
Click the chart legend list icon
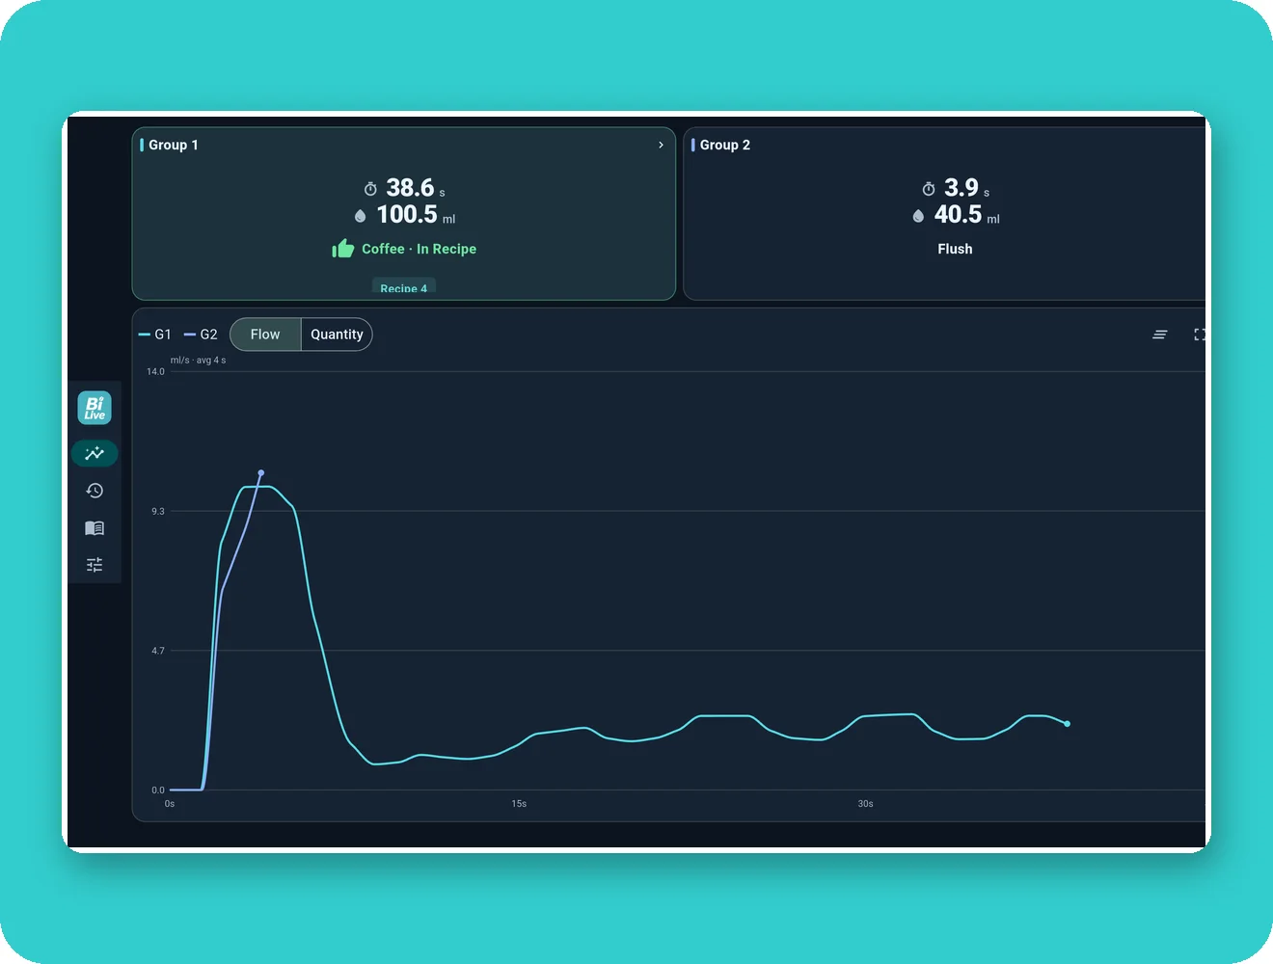click(1160, 335)
